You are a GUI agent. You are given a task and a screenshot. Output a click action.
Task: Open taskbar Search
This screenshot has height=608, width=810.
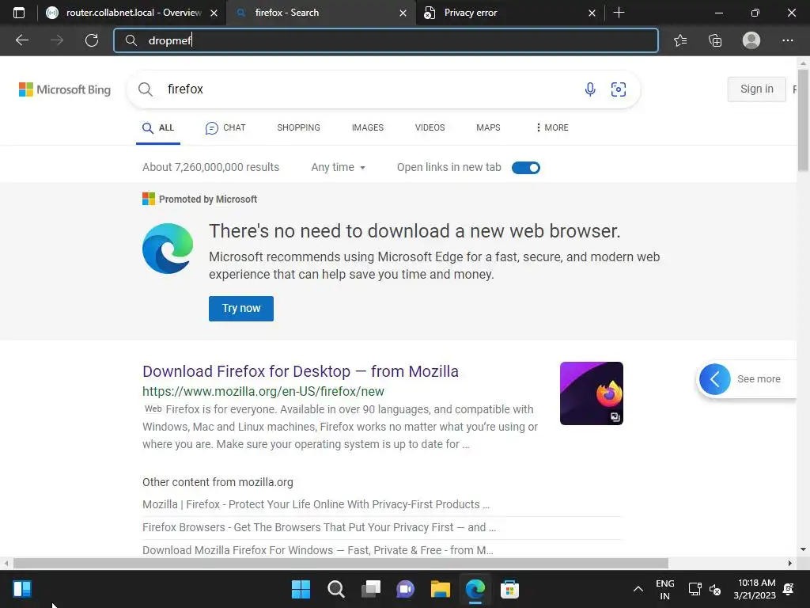click(x=335, y=589)
